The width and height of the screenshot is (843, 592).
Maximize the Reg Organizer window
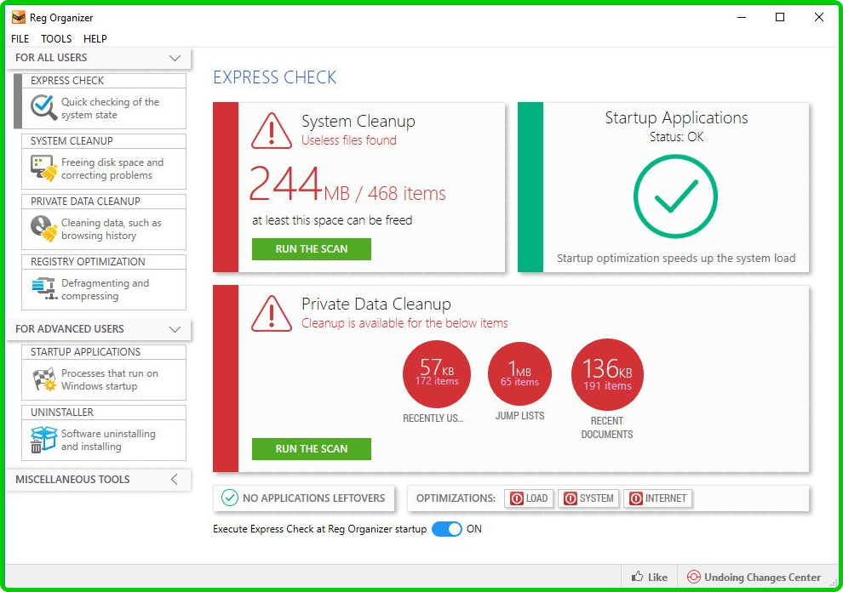point(779,17)
